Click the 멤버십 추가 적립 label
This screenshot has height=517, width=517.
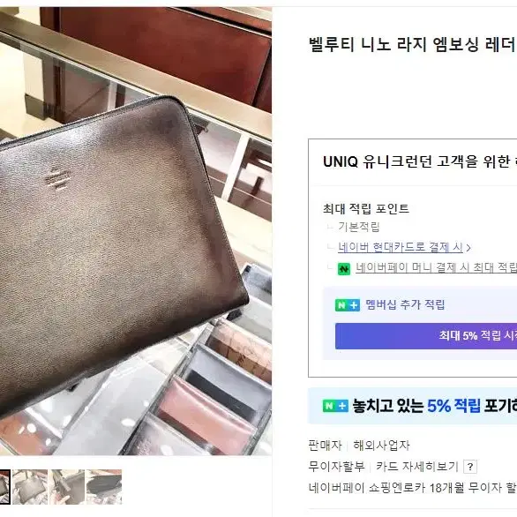405,304
